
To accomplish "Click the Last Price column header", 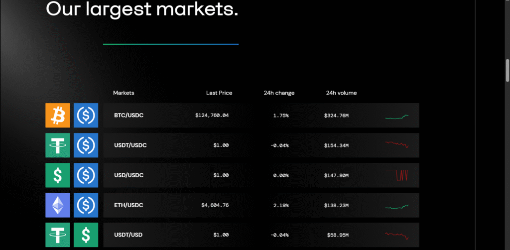I will 219,93.
